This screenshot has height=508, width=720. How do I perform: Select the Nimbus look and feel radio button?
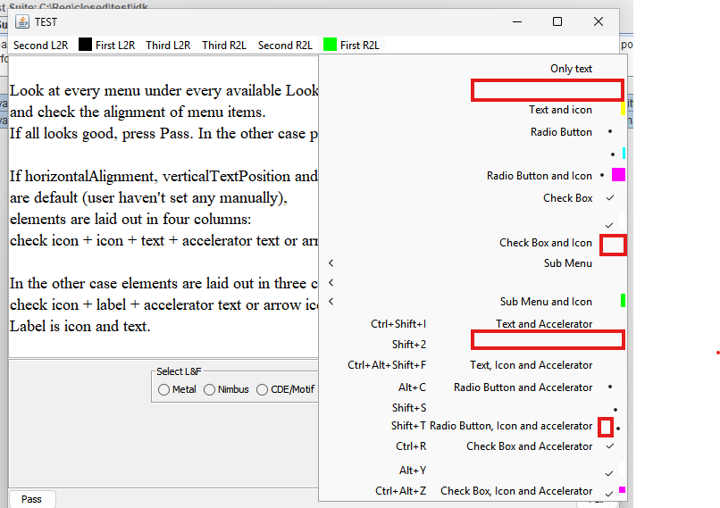[x=209, y=389]
